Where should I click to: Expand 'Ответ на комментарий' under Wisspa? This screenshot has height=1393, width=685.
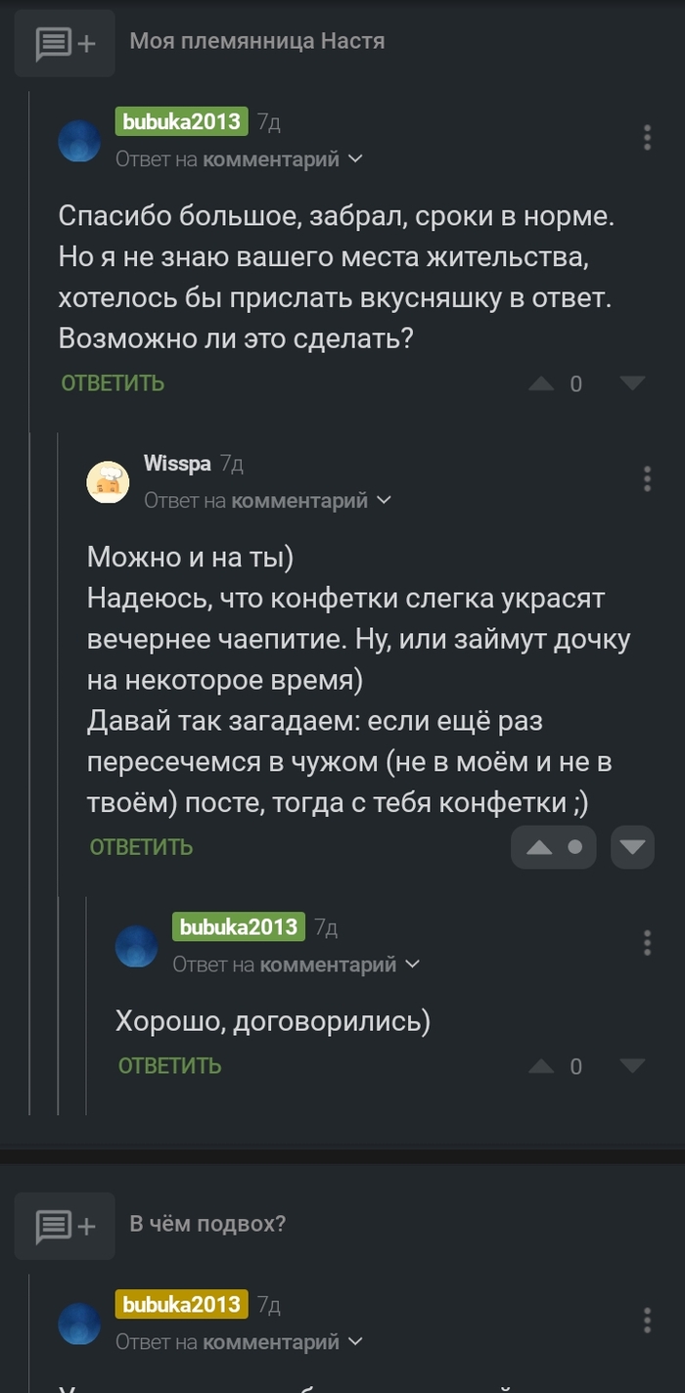268,500
